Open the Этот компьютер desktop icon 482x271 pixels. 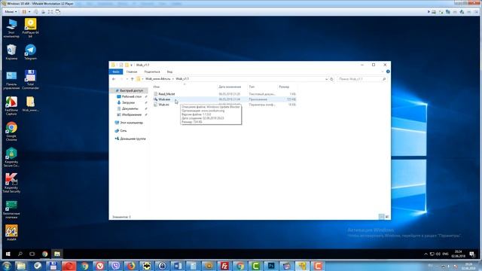pos(11,28)
